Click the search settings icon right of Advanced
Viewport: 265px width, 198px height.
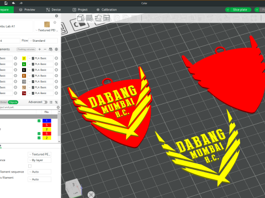point(56,102)
